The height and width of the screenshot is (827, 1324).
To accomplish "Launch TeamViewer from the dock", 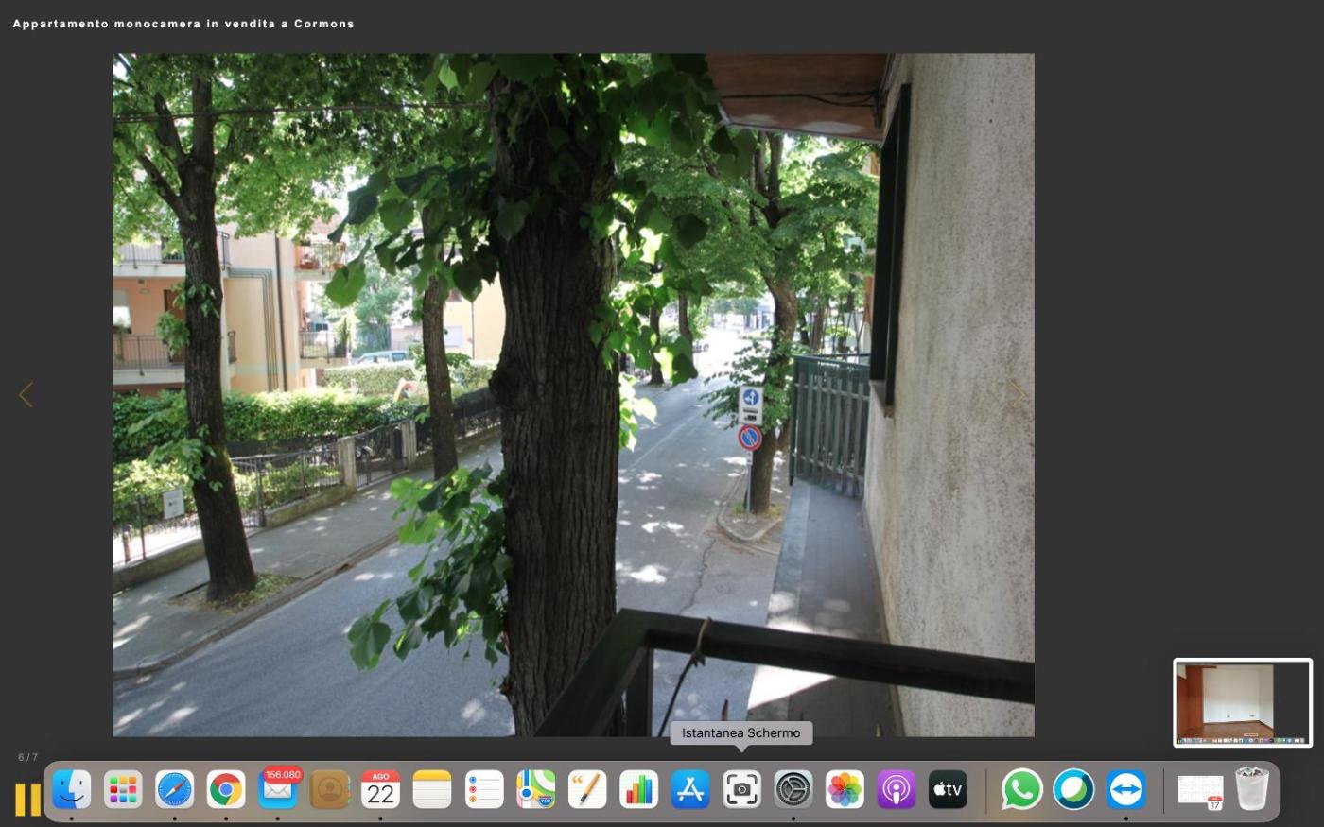I will point(1125,790).
